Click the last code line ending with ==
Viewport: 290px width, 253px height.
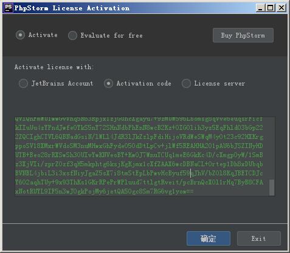point(105,191)
